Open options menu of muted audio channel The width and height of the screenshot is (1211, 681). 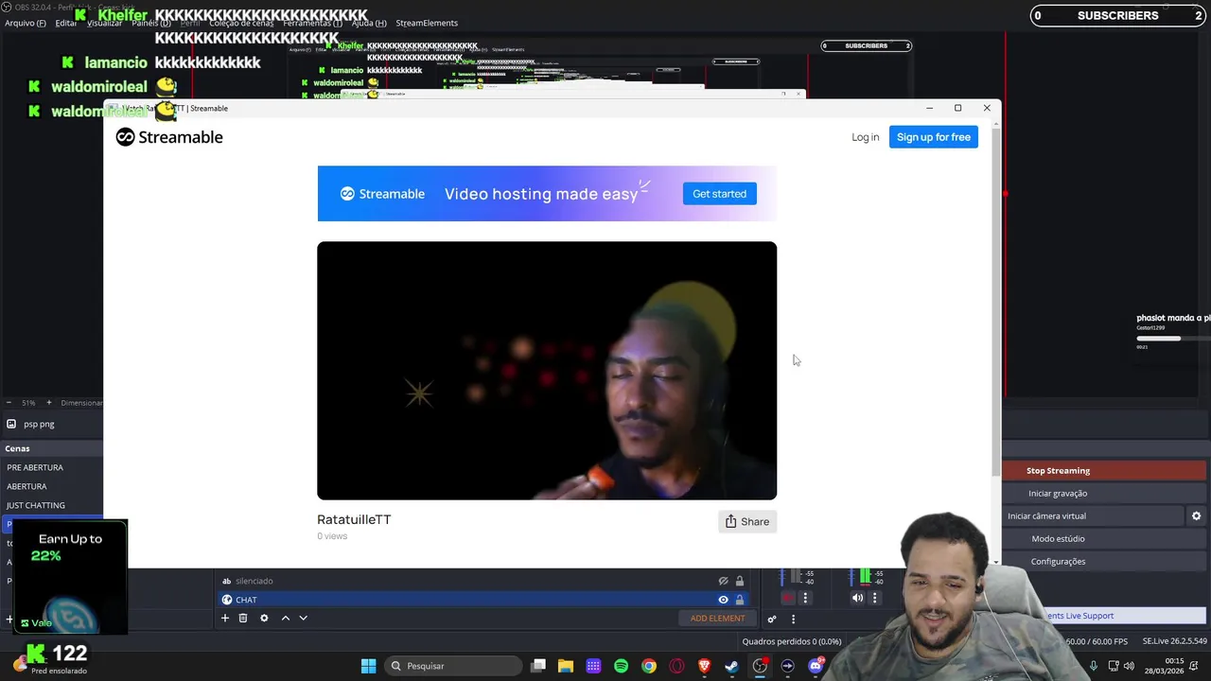(805, 598)
